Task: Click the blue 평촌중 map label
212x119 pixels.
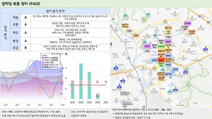Action: (168, 56)
